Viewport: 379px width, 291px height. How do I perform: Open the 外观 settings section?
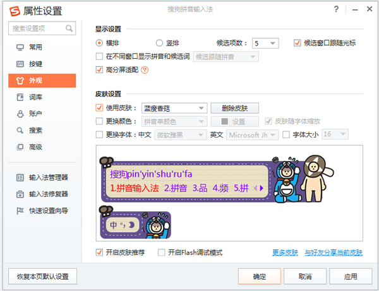(x=42, y=81)
